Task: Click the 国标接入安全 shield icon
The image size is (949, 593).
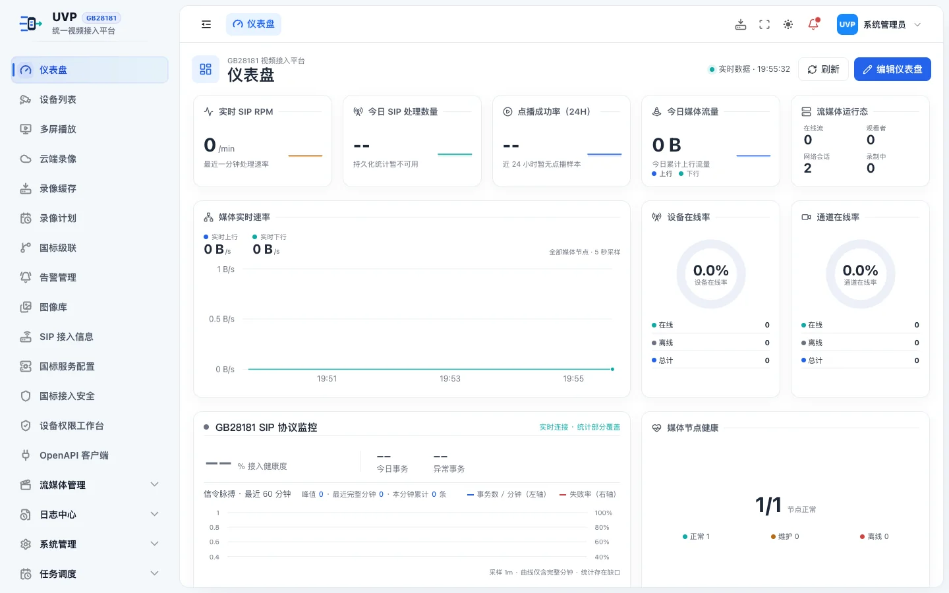Action: click(x=26, y=396)
